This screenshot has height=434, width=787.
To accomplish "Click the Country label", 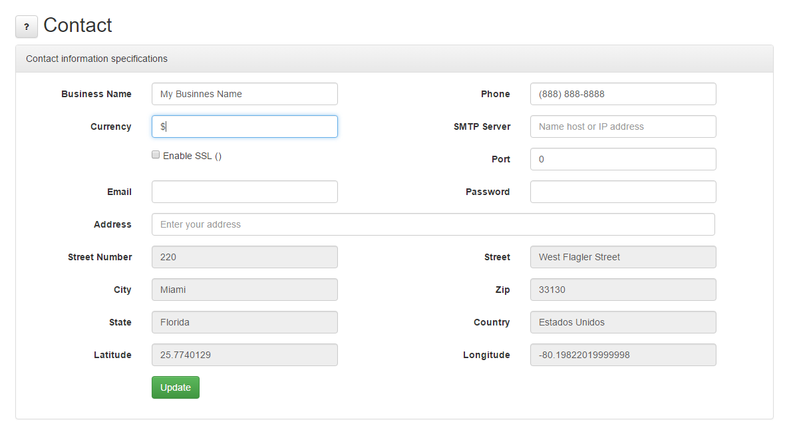I will (x=492, y=322).
